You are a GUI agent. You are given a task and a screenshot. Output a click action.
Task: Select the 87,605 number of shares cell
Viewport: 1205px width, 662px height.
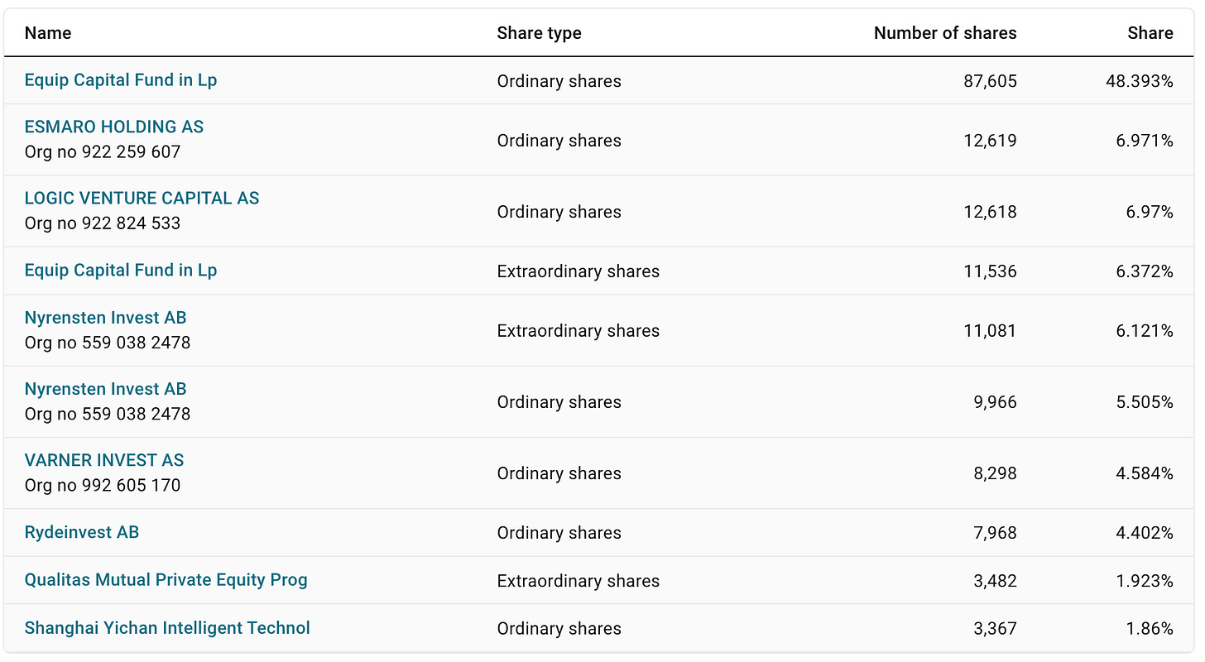pyautogui.click(x=990, y=81)
